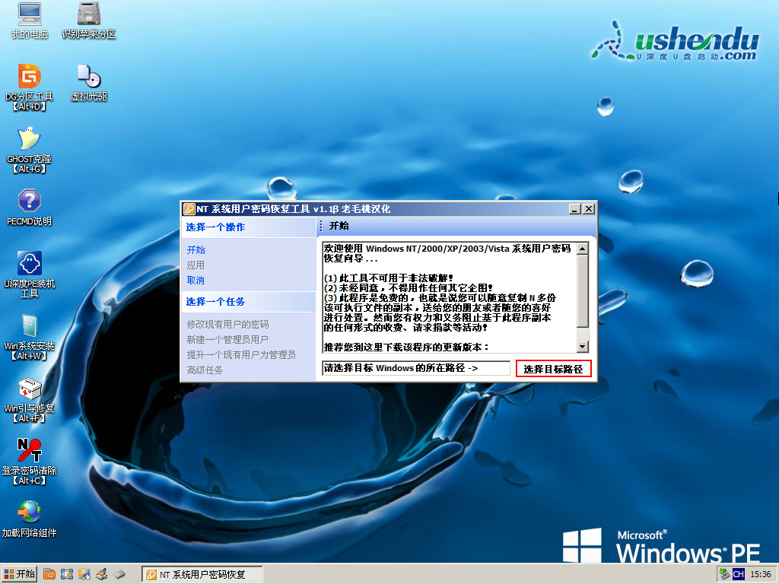Click the disk cleaning brush icon in the taskbar
Image resolution: width=779 pixels, height=584 pixels.
point(102,575)
